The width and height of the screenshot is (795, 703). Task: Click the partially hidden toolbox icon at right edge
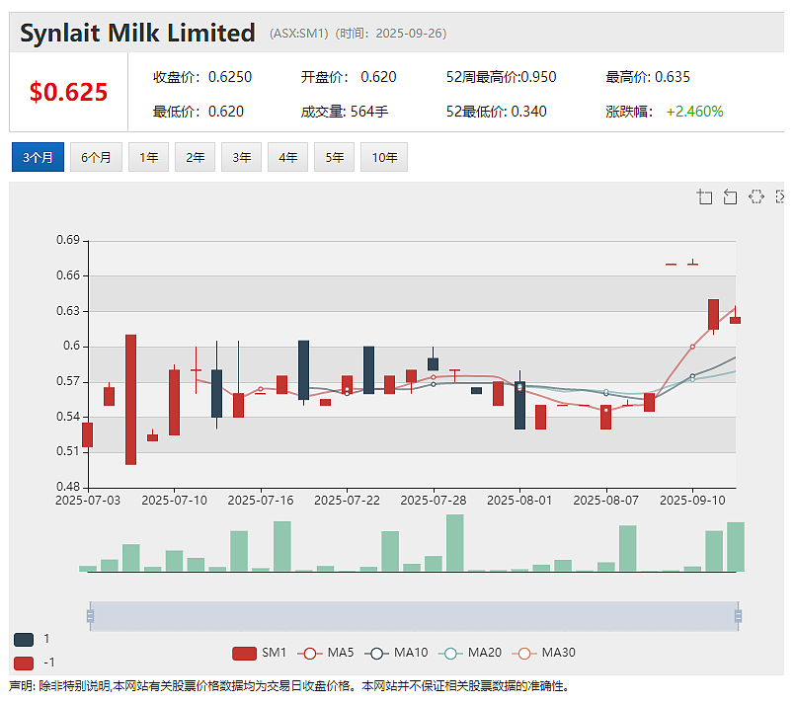[780, 196]
